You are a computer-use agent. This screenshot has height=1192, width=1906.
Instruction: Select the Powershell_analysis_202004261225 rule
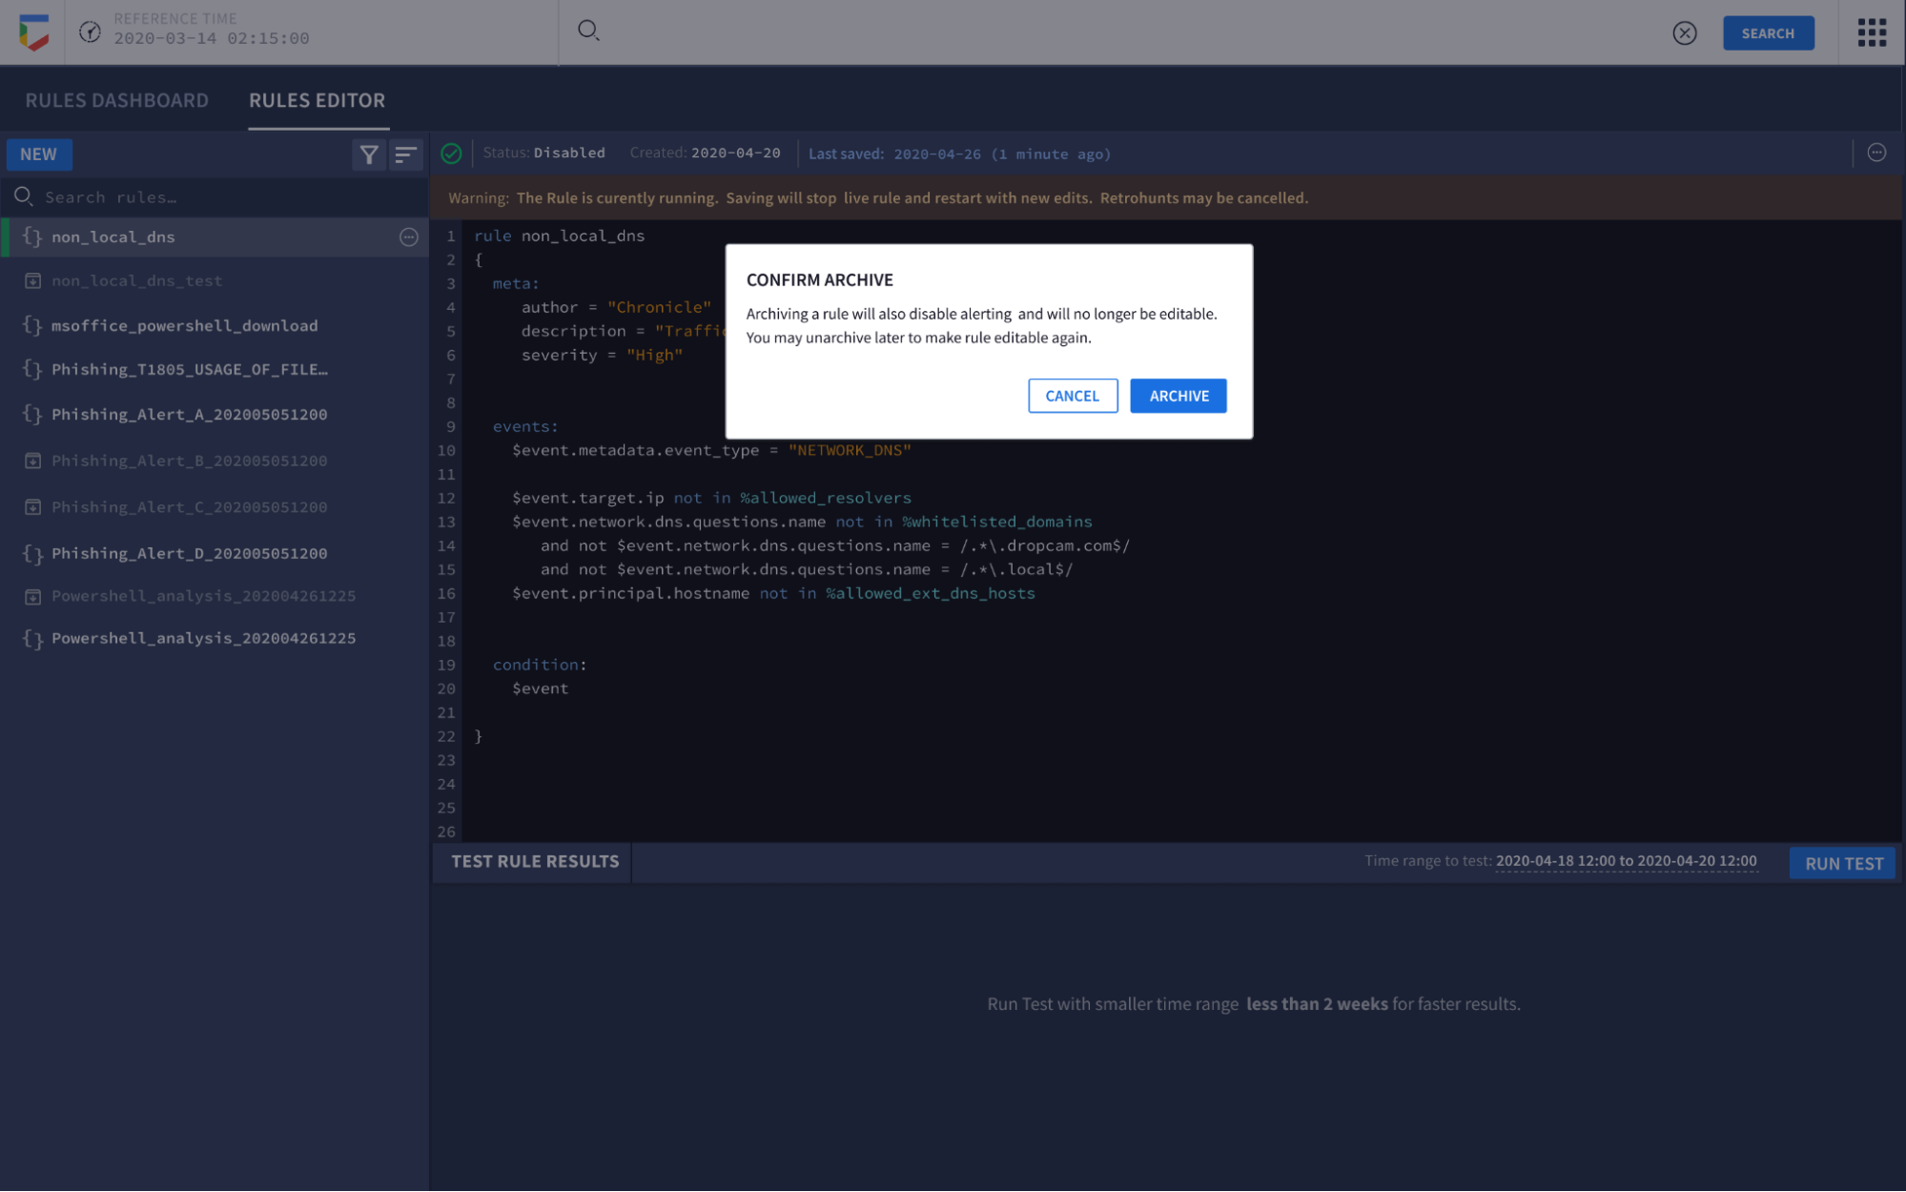click(x=203, y=637)
